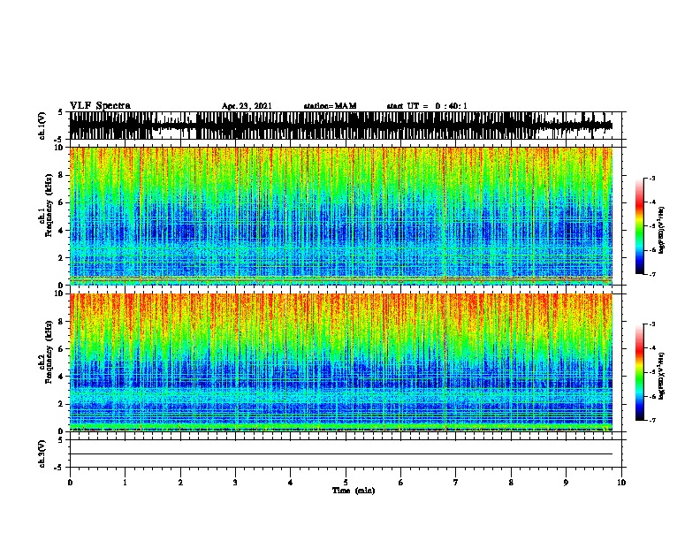700x541 pixels.
Task: Click the "-5" tick on ch.1 color bar
Action: tap(651, 226)
